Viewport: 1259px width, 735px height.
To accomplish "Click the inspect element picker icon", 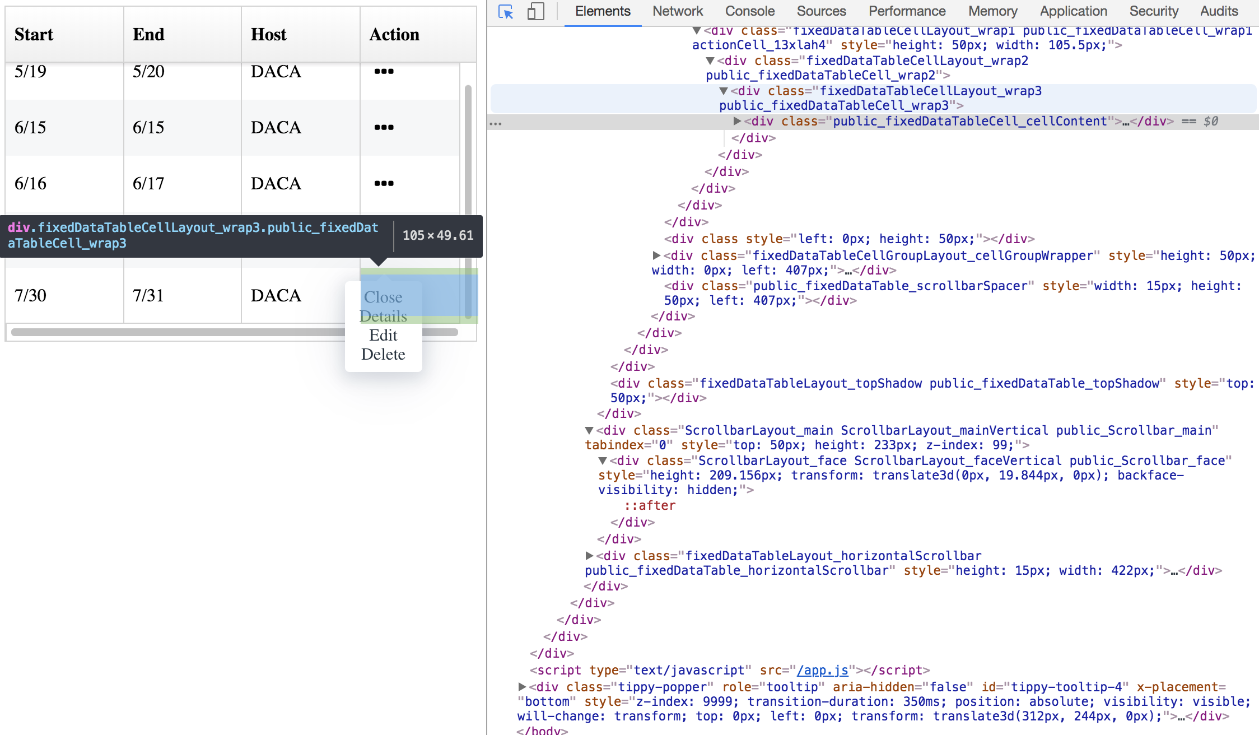I will tap(506, 12).
